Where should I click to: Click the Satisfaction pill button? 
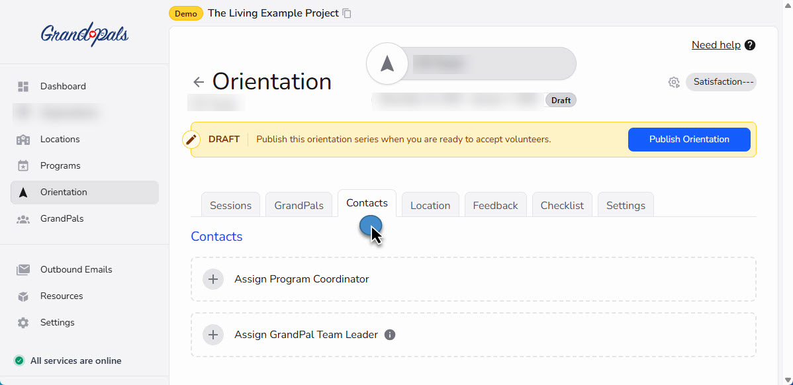[721, 82]
